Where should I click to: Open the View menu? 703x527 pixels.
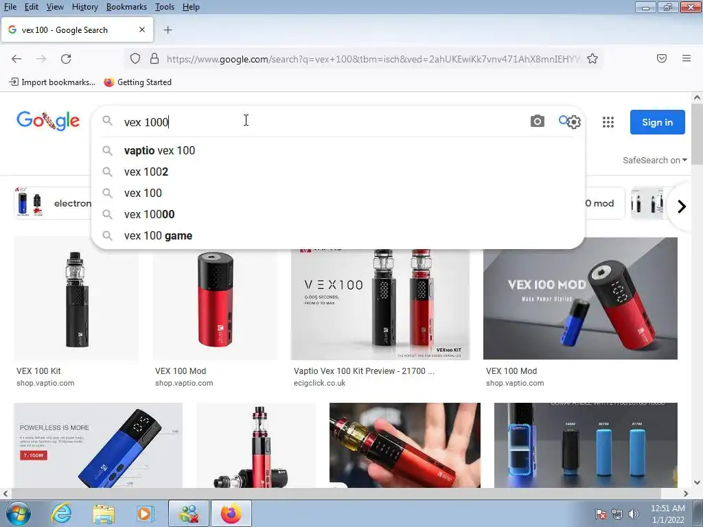click(55, 7)
